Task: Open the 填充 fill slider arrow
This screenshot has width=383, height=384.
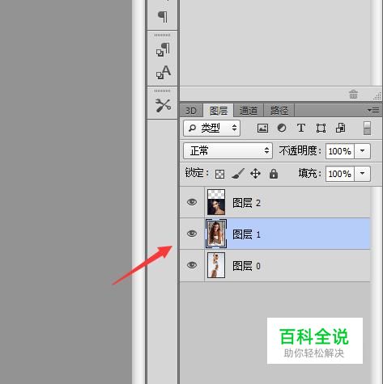Action: [x=362, y=174]
